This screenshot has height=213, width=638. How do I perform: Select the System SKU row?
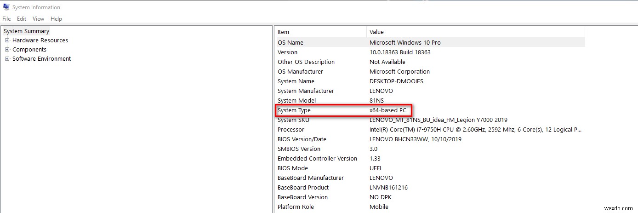[x=293, y=120]
